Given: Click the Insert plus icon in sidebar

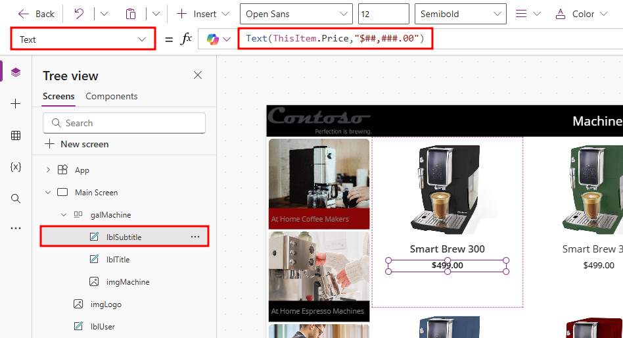Looking at the screenshot, I should [x=16, y=104].
